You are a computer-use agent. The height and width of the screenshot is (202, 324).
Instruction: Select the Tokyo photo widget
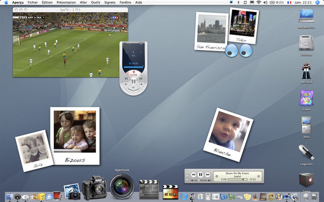[x=243, y=26]
